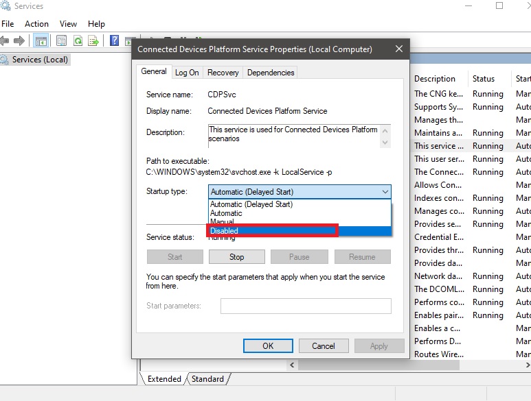Dismiss the dialog with Cancel

point(324,346)
